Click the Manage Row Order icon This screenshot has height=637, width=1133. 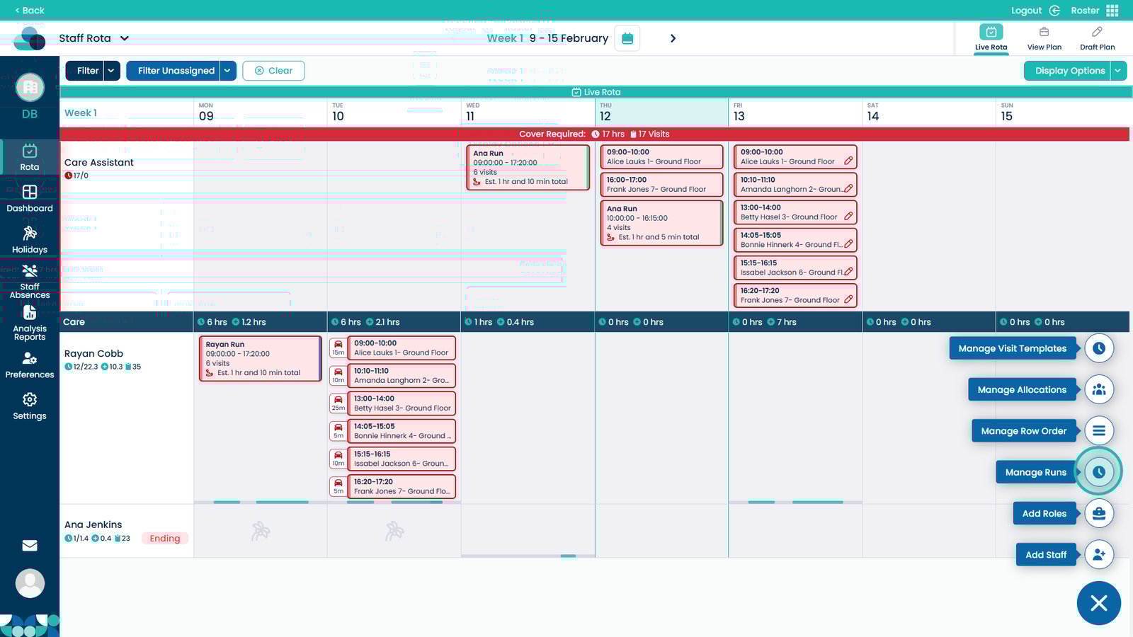[x=1098, y=431]
